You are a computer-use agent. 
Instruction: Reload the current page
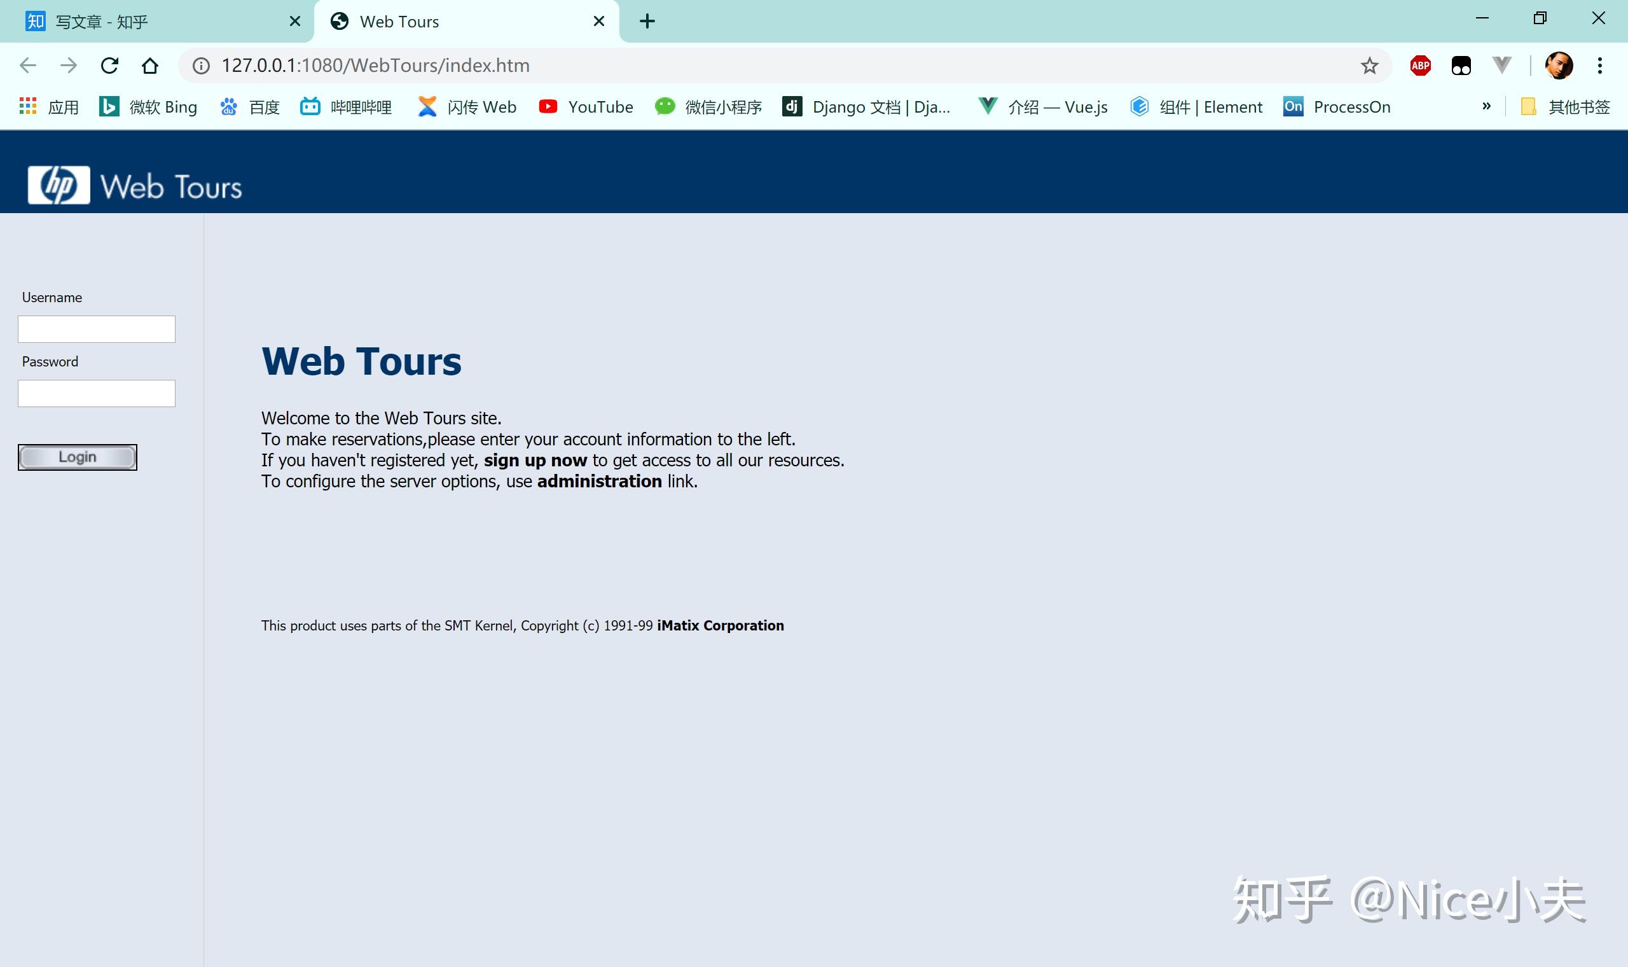109,65
